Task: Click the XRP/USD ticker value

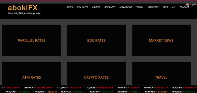Action: (129, 88)
